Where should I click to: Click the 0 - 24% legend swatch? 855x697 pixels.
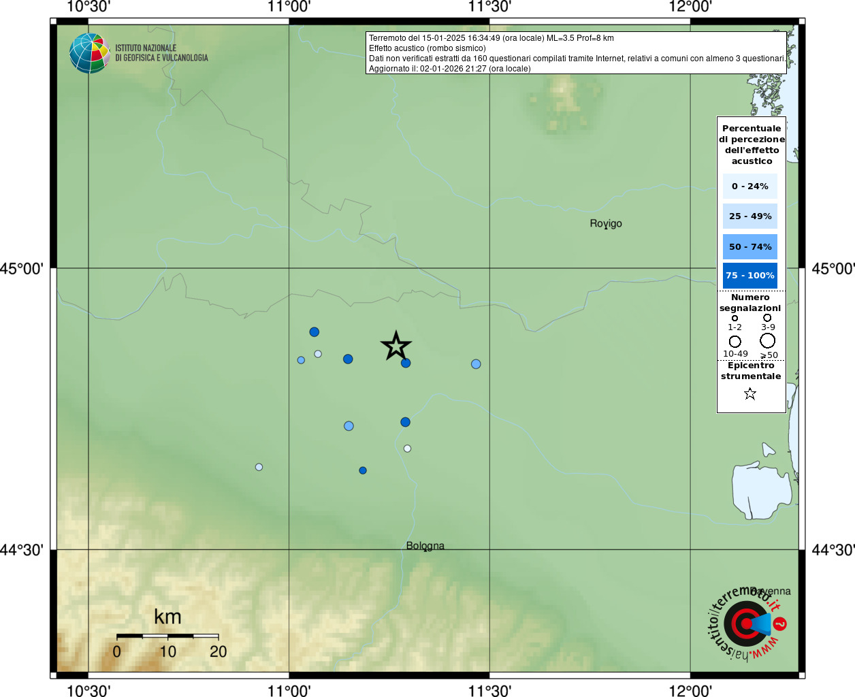[750, 186]
